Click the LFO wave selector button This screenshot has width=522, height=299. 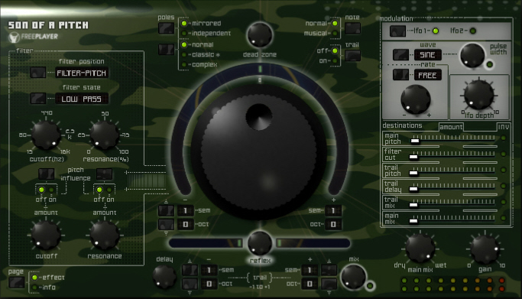tap(400, 54)
